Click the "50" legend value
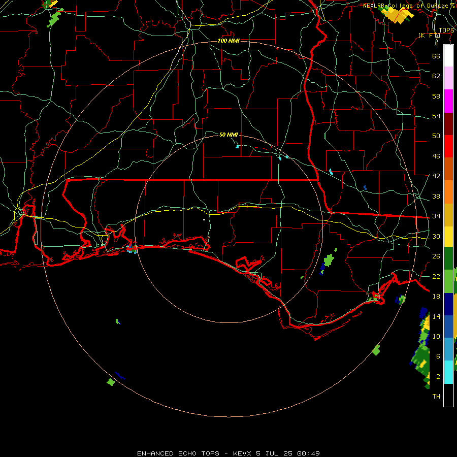 [x=436, y=136]
